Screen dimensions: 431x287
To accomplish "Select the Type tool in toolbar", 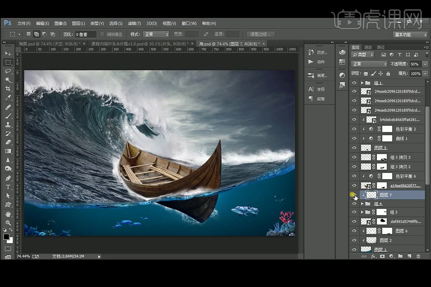I will point(8,187).
